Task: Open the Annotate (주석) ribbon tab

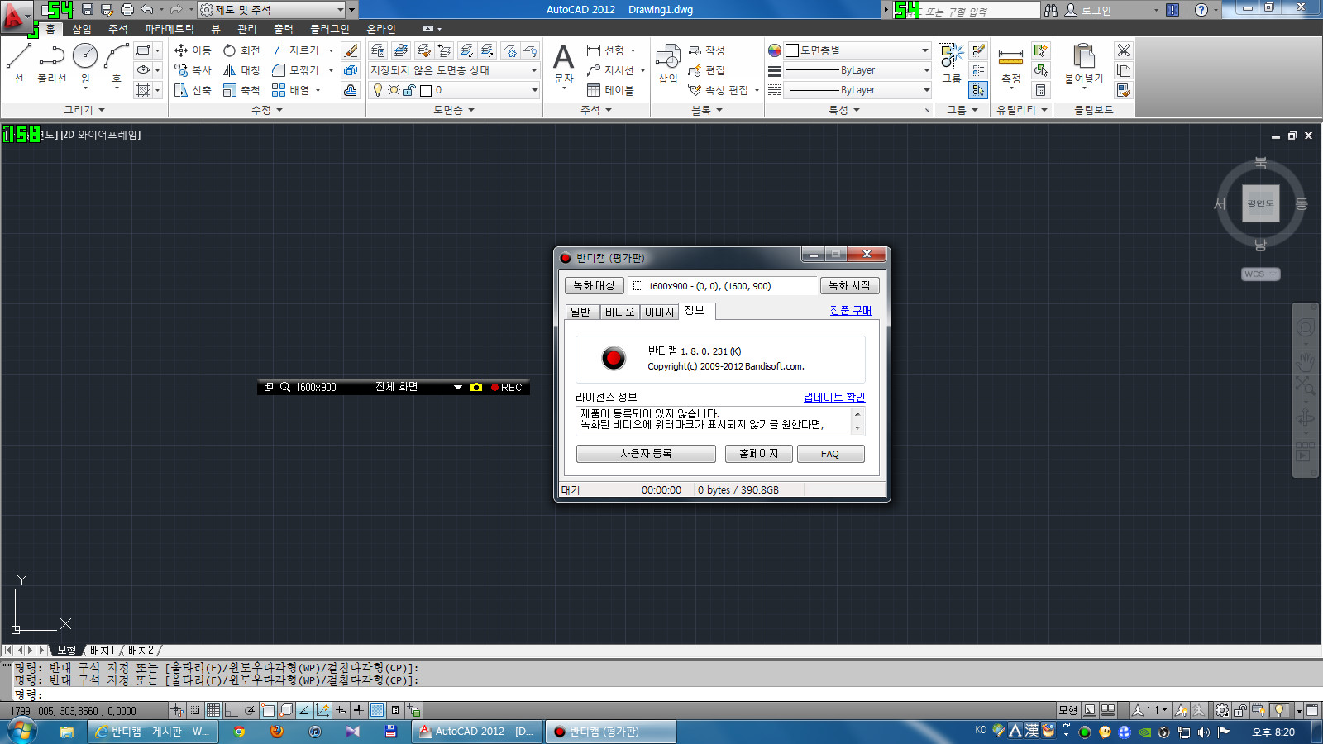Action: (118, 29)
